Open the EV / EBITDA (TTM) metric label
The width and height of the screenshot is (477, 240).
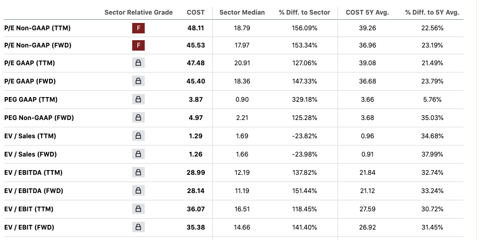click(x=32, y=173)
